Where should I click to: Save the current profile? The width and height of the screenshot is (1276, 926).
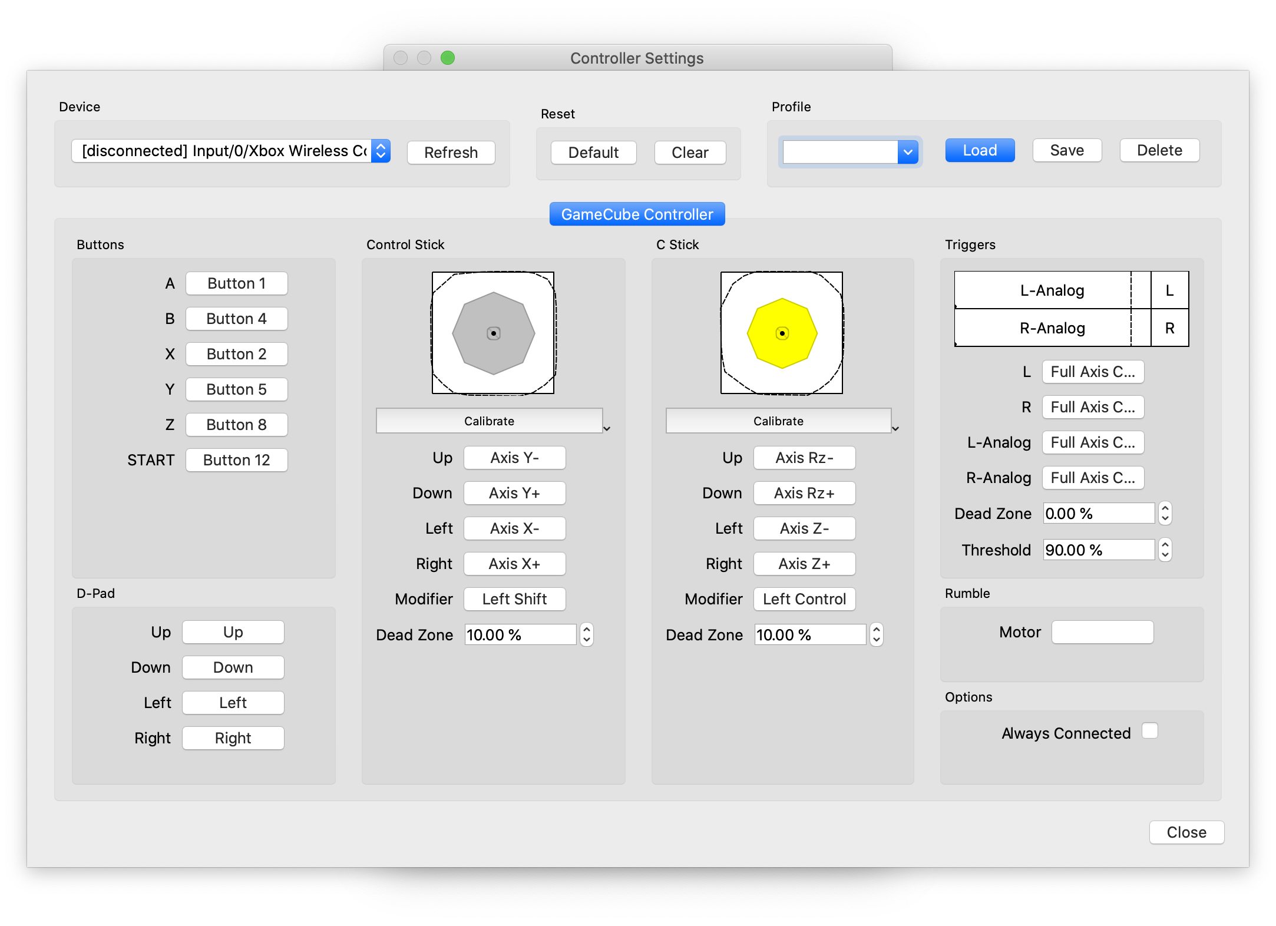coord(1066,150)
